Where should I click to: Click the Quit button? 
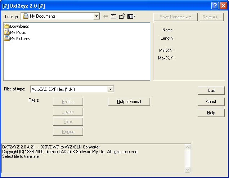pos(211,90)
